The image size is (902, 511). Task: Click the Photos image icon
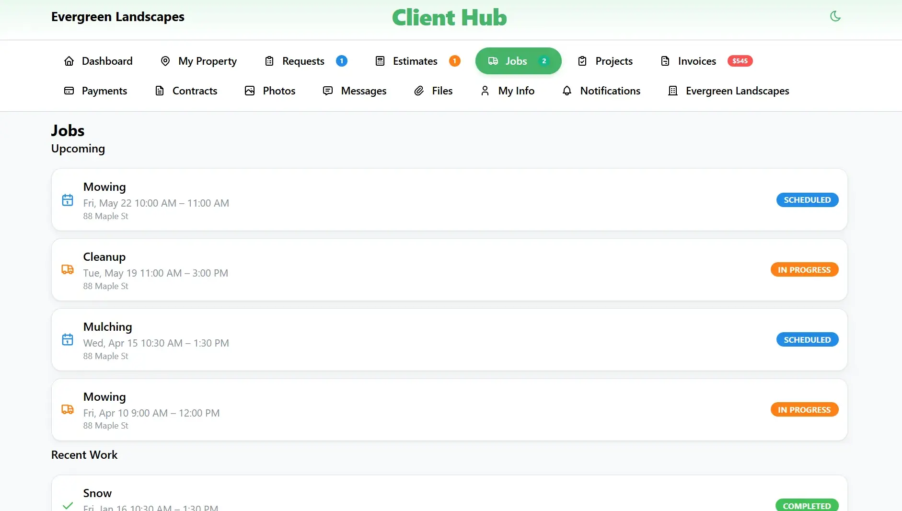click(x=250, y=91)
